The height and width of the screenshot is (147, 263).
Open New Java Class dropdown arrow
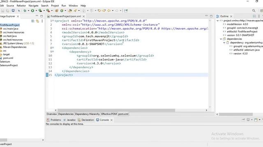(65, 11)
